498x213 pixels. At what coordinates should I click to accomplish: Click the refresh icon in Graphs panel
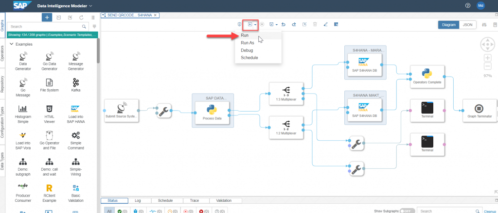click(81, 17)
